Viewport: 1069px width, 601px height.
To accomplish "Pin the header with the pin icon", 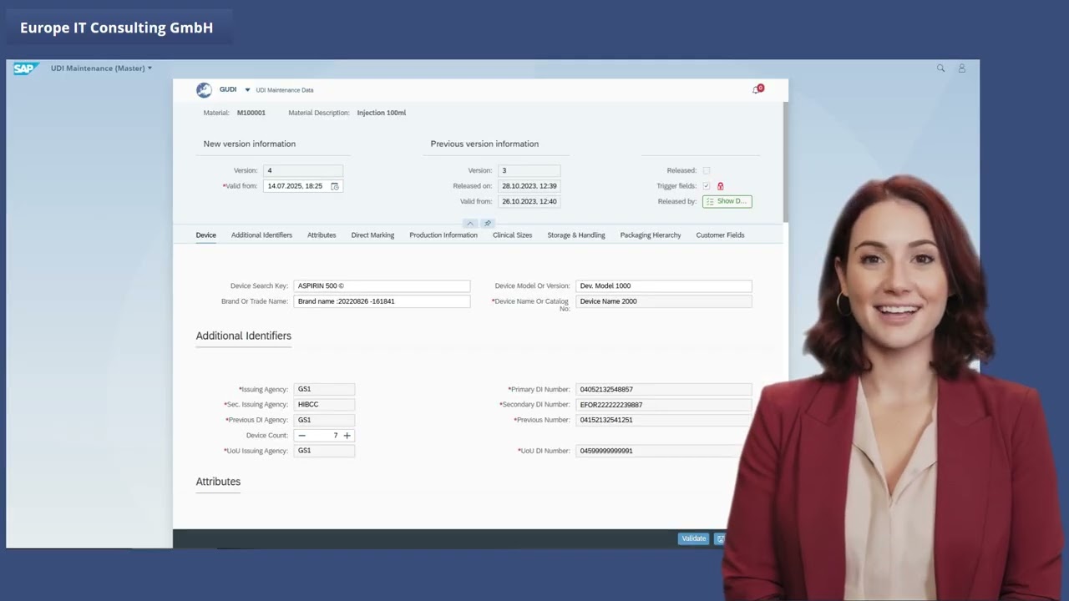I will (488, 224).
